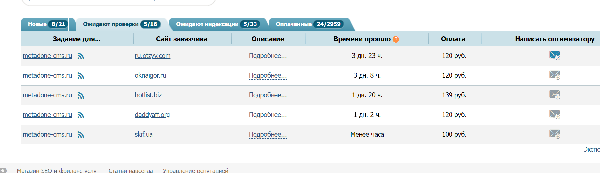The height and width of the screenshot is (173, 600).
Task: Message optimizer for the daddyaff.org task
Action: (x=555, y=114)
